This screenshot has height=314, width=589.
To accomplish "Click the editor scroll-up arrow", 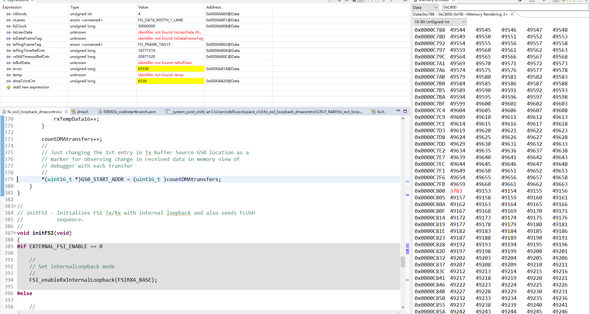I will coord(403,118).
